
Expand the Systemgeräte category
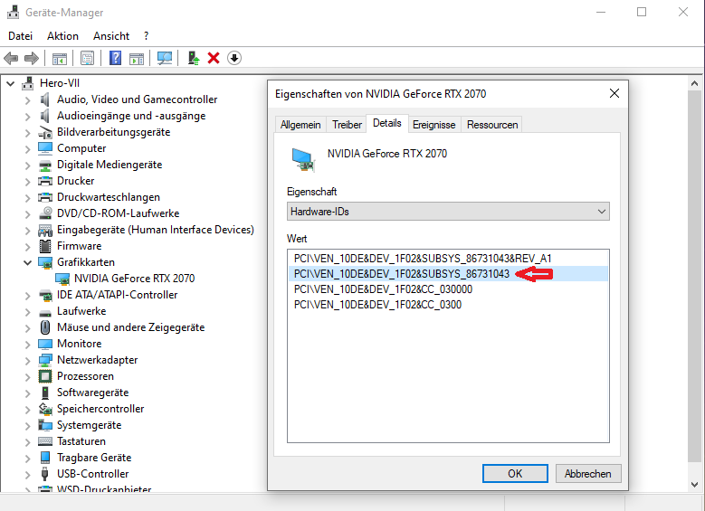pyautogui.click(x=27, y=426)
